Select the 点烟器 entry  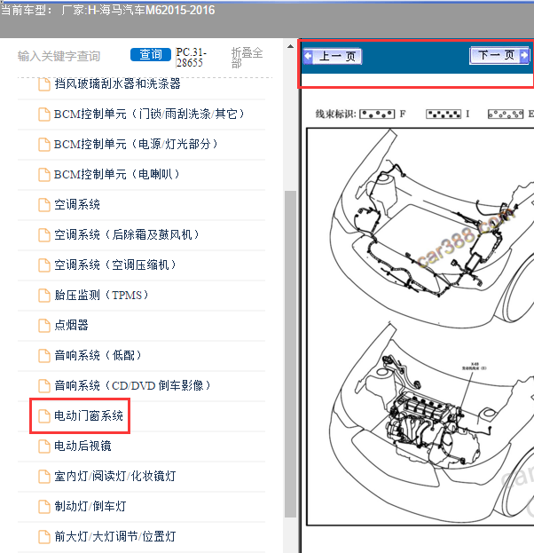pos(71,325)
